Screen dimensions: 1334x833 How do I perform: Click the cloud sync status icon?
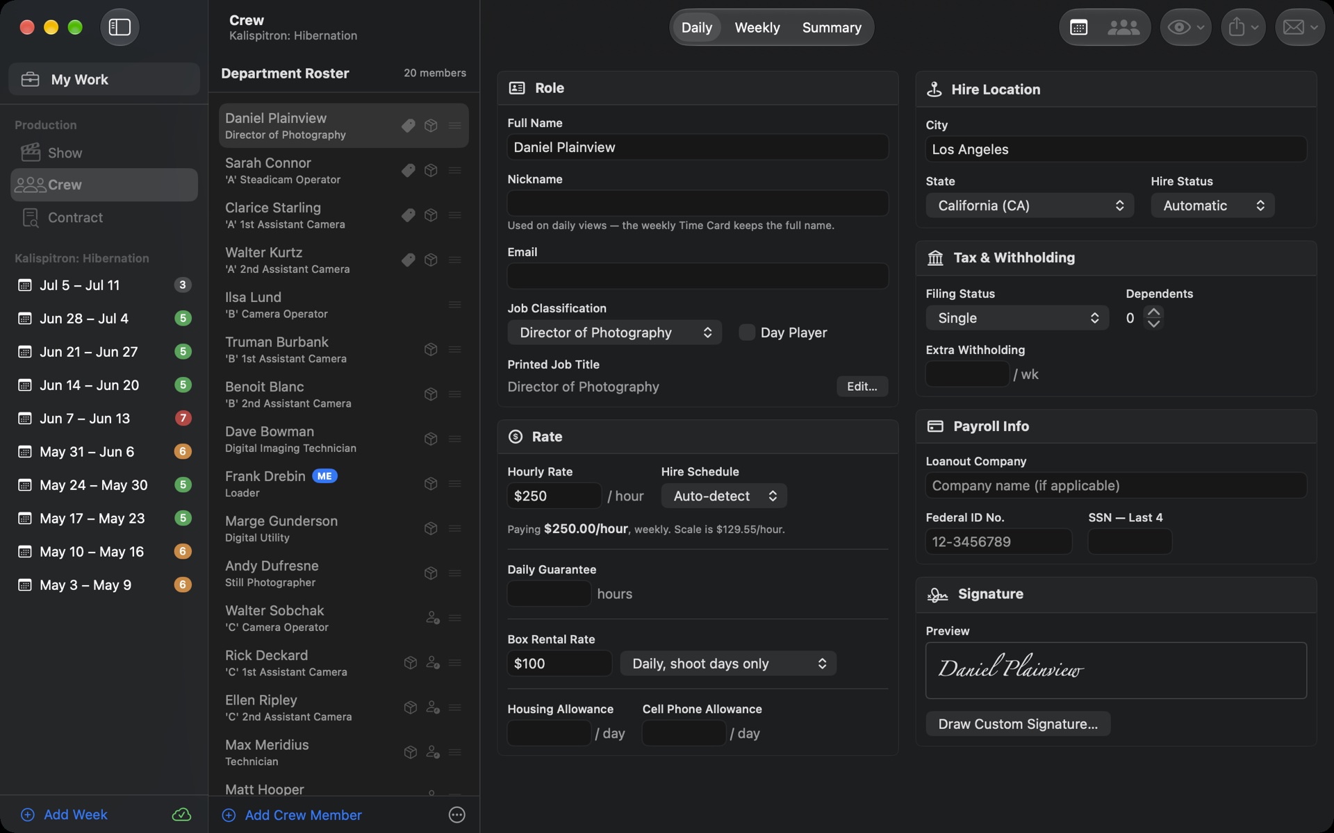[x=181, y=814]
